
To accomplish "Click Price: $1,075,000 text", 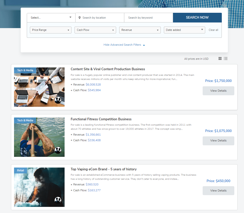I will 218,131.
